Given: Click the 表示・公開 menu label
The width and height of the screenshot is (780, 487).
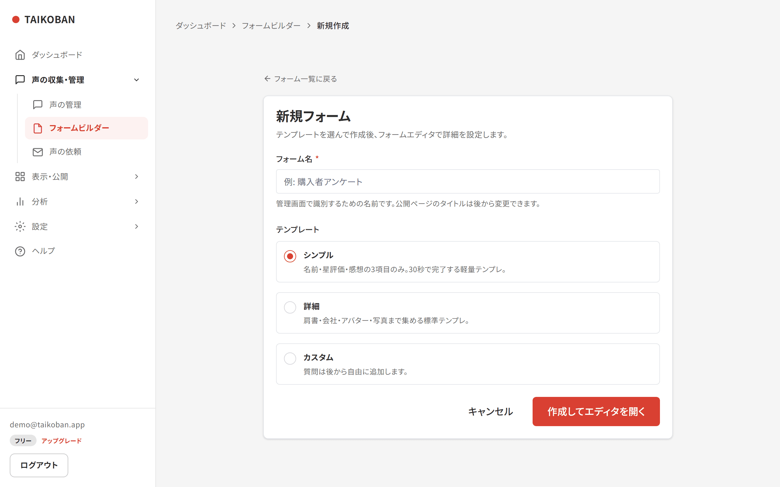Looking at the screenshot, I should (50, 177).
